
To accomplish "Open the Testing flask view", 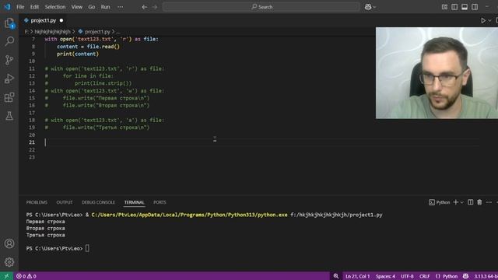I will 9,116.
